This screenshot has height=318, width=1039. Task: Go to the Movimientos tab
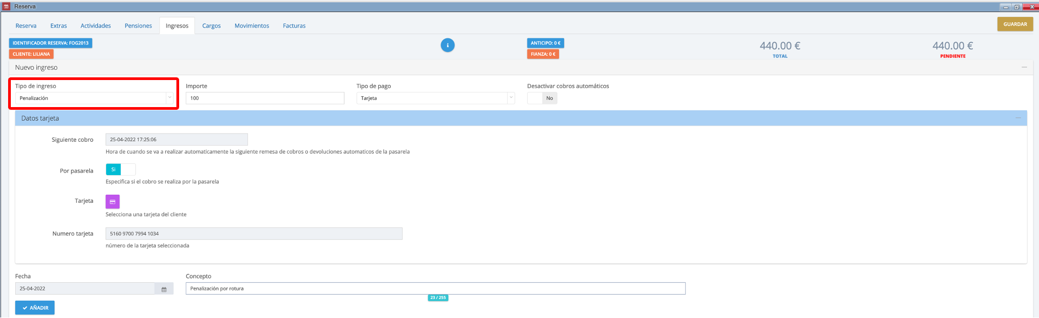tap(252, 26)
